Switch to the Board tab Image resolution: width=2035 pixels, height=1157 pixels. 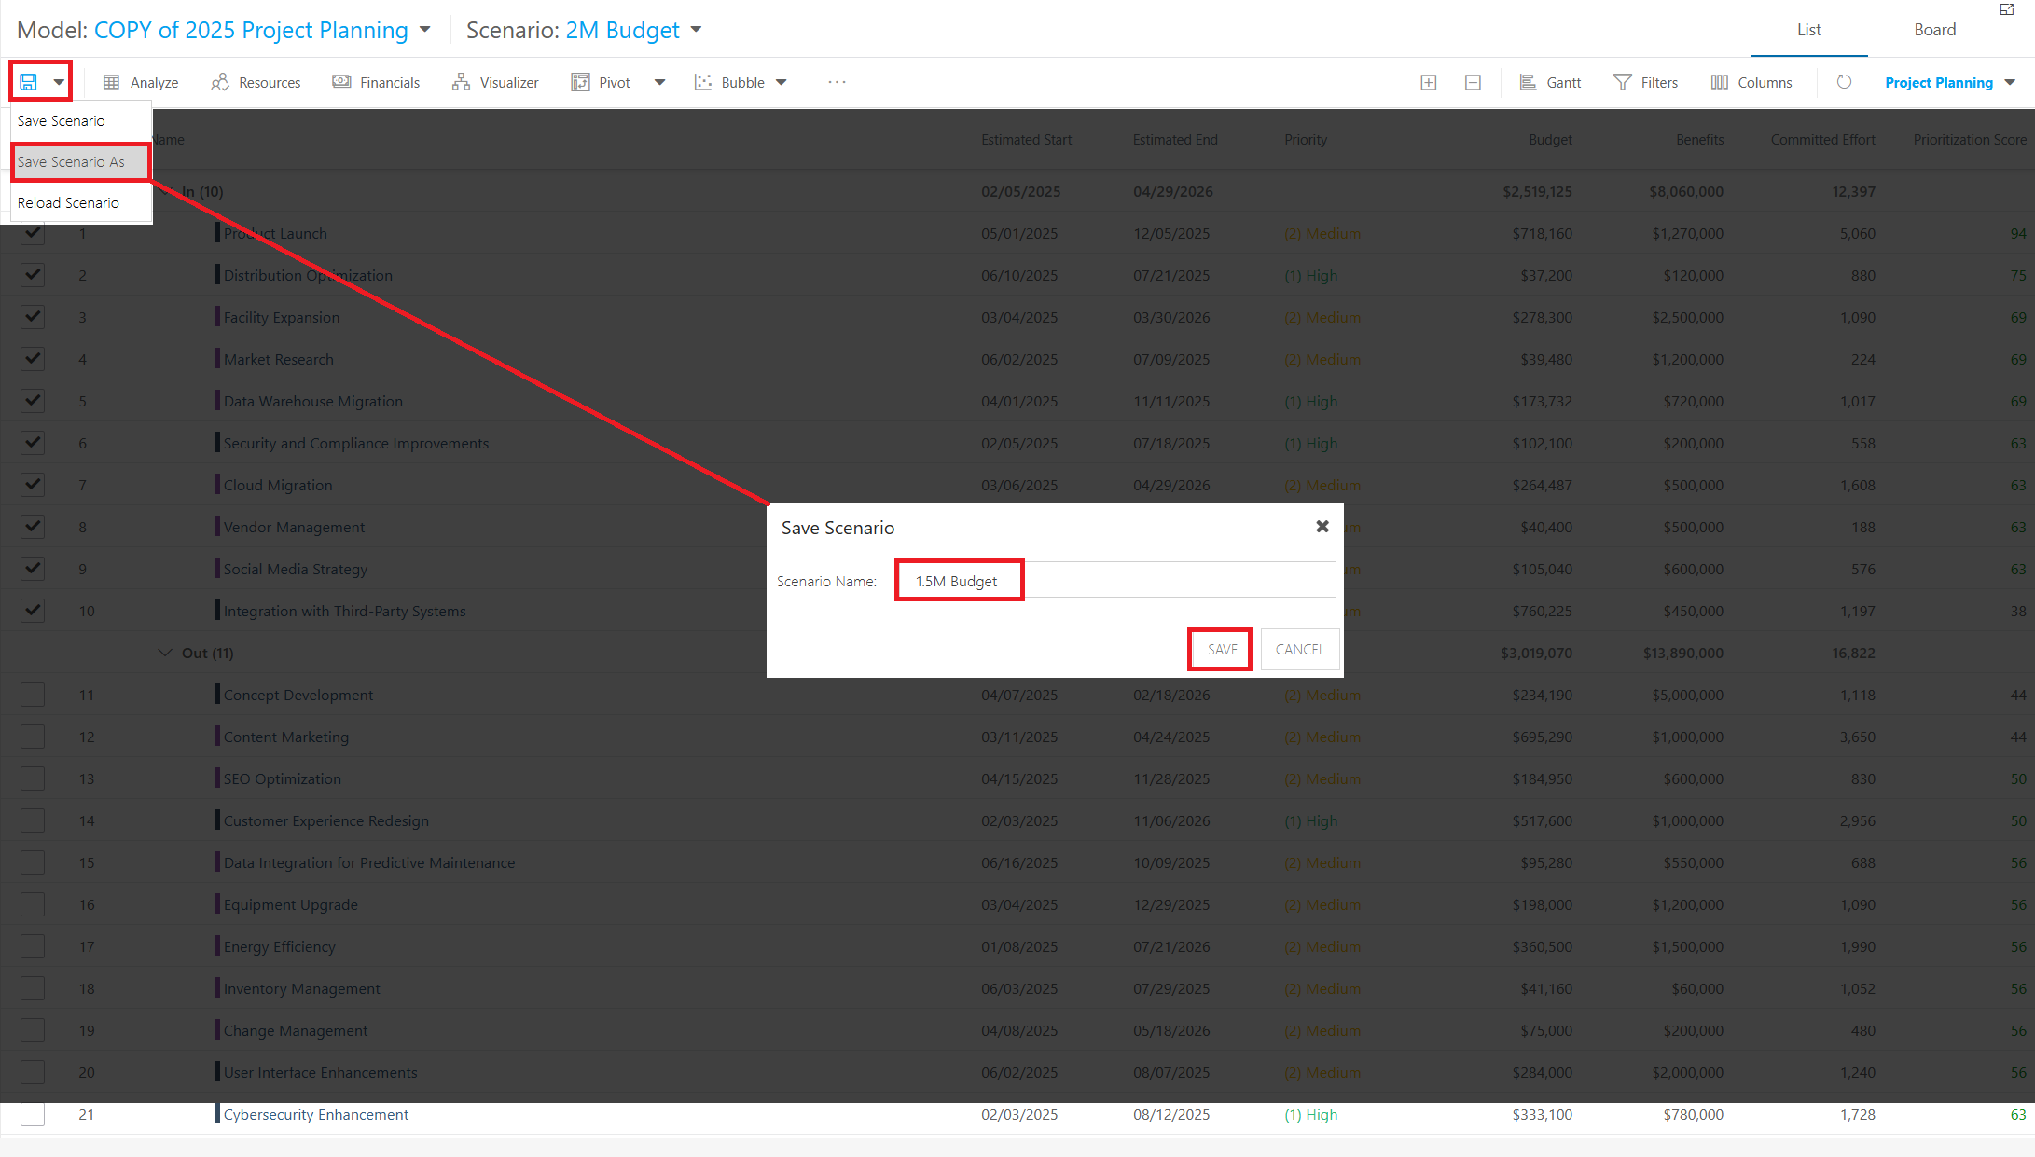click(1934, 30)
